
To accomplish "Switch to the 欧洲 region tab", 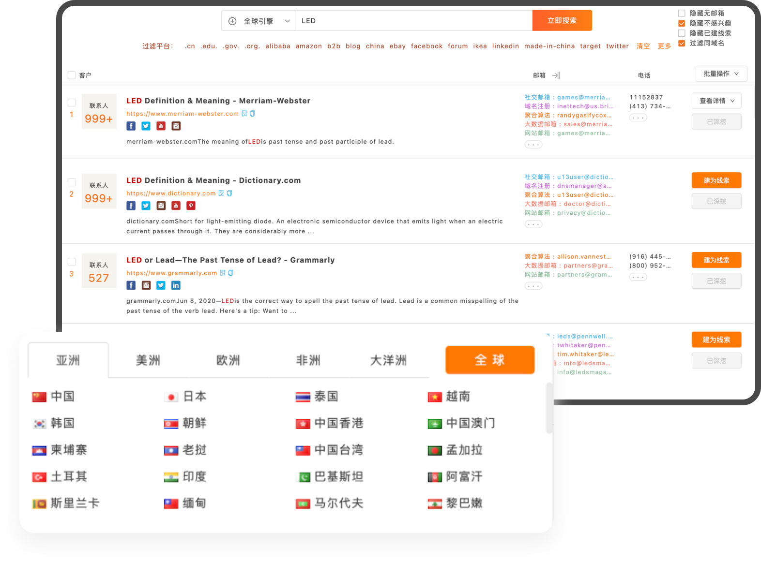I will coord(228,360).
